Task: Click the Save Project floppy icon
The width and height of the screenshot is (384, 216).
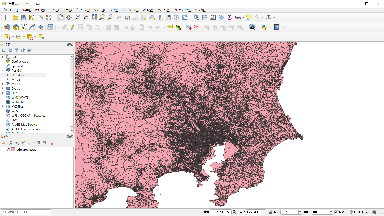Action: [x=24, y=17]
